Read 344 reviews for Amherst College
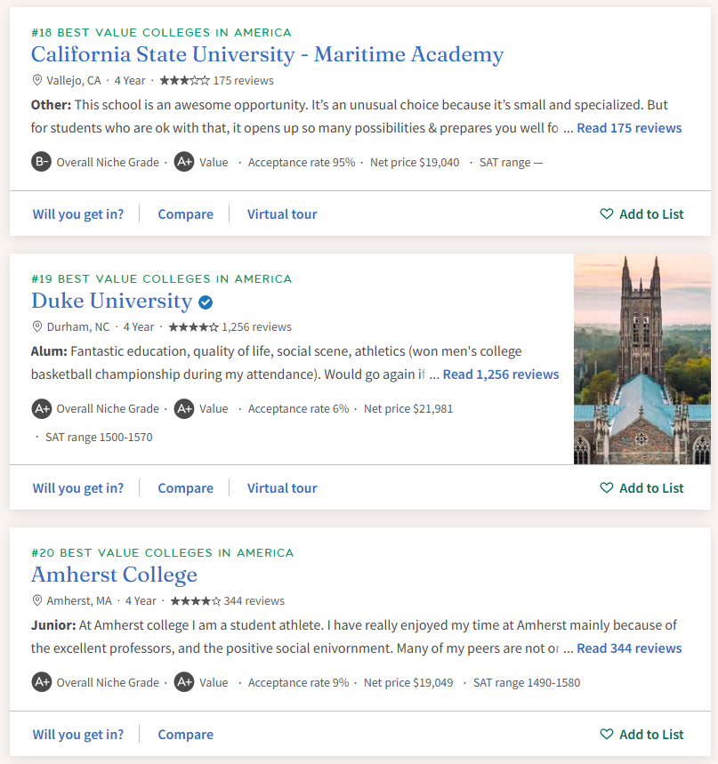The width and height of the screenshot is (718, 764). (629, 648)
